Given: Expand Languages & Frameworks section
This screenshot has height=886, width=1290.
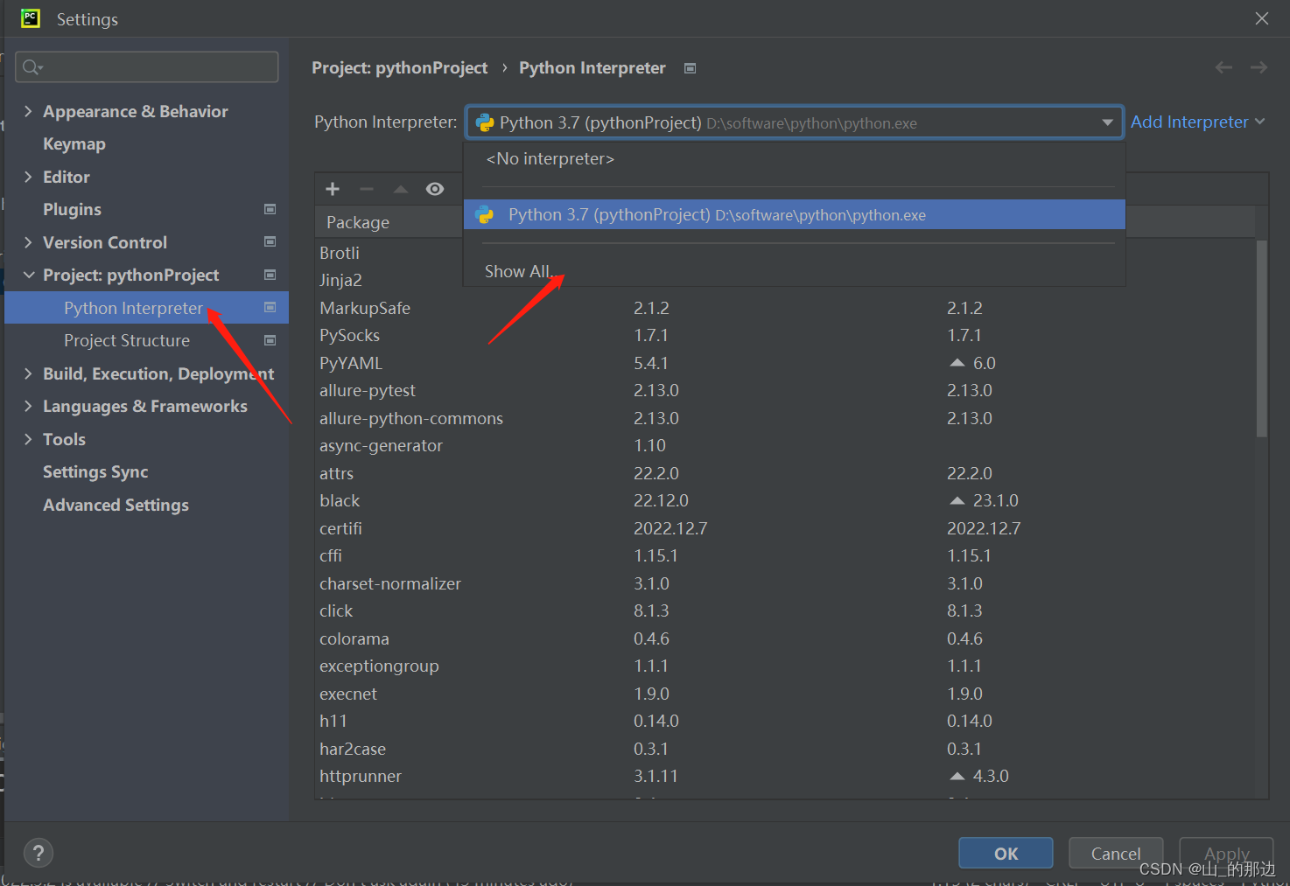Looking at the screenshot, I should (x=28, y=406).
